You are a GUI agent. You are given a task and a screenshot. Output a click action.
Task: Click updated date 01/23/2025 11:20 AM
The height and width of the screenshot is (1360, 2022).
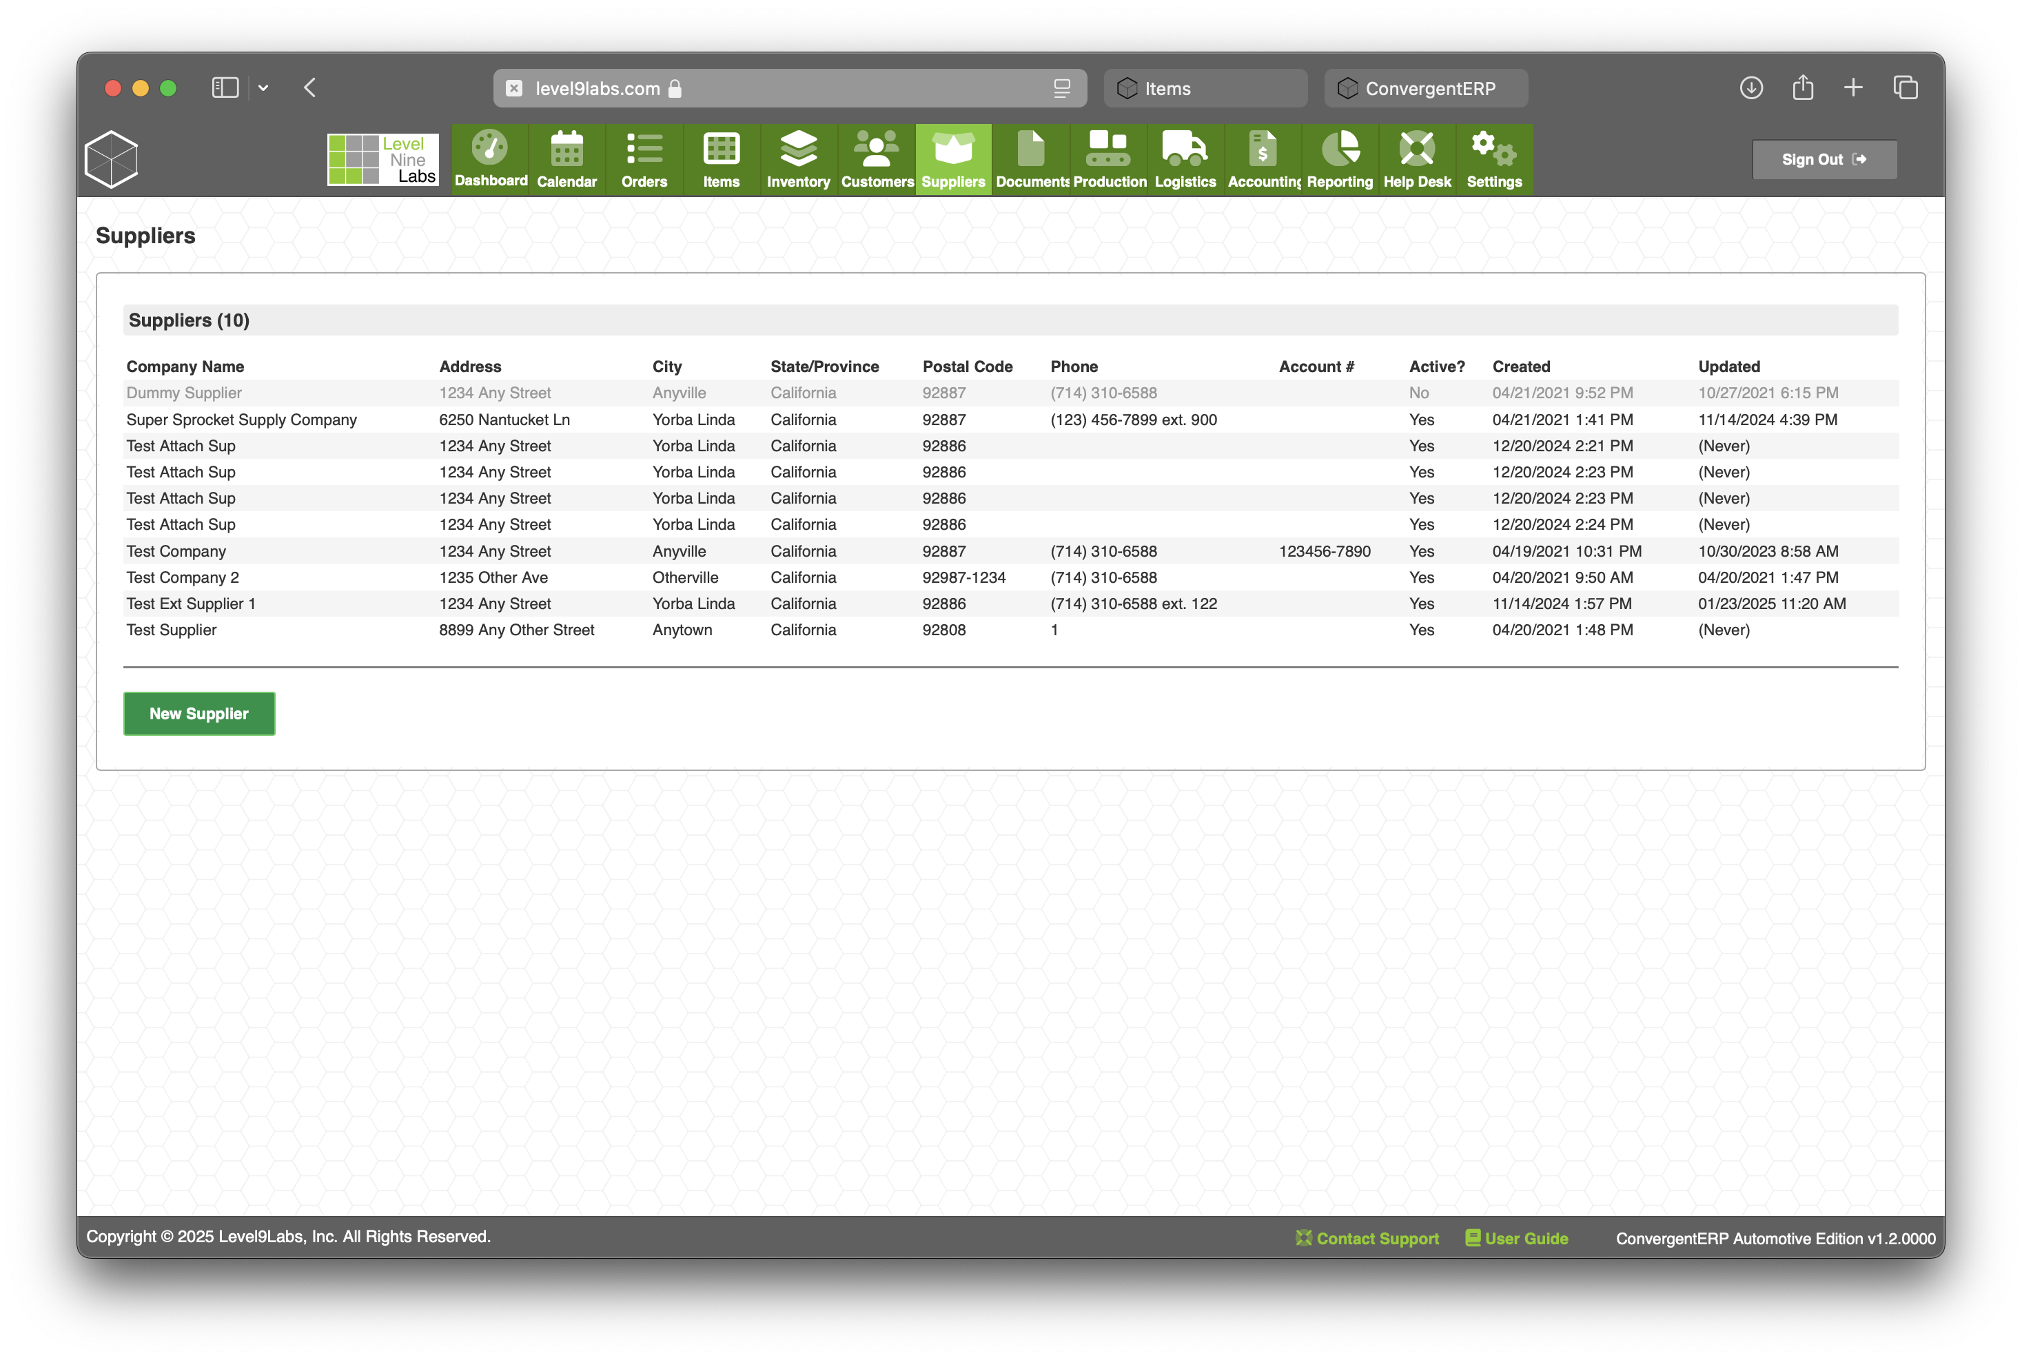pyautogui.click(x=1772, y=604)
